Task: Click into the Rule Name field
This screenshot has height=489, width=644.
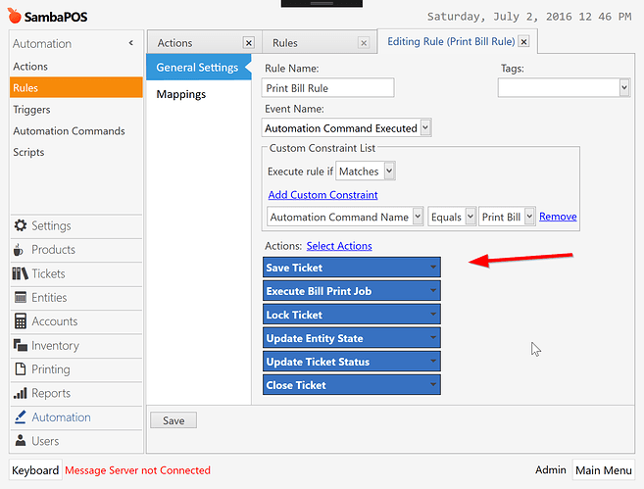Action: pyautogui.click(x=327, y=88)
